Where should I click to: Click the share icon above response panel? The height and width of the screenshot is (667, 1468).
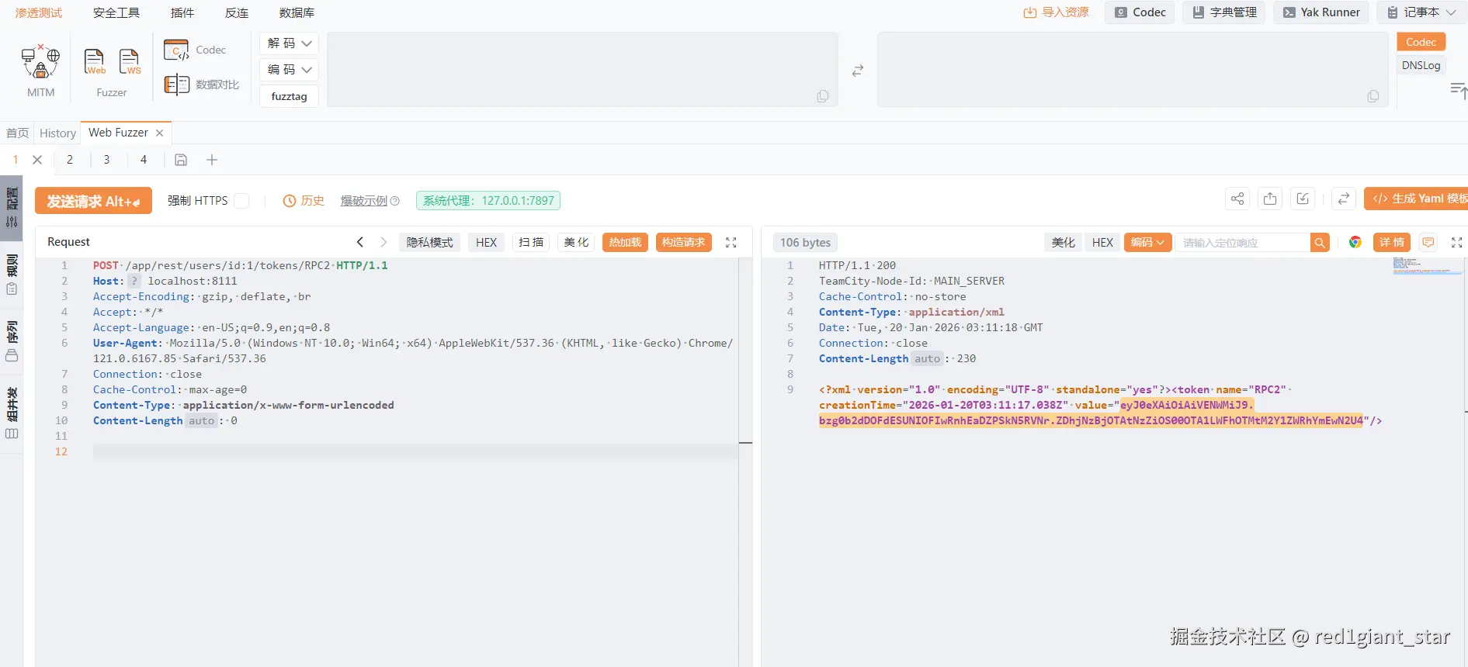(x=1237, y=199)
